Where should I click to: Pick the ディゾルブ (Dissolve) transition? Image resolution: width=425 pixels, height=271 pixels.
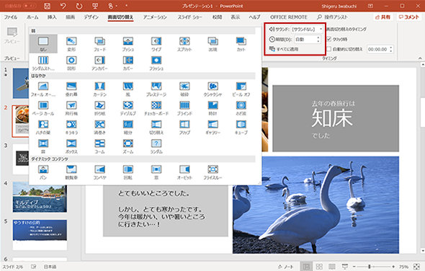(x=128, y=108)
